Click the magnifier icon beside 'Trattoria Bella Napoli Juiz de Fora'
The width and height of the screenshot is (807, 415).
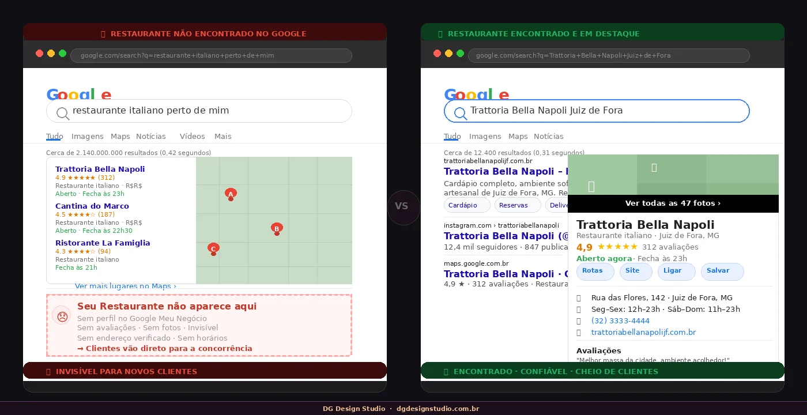click(461, 114)
